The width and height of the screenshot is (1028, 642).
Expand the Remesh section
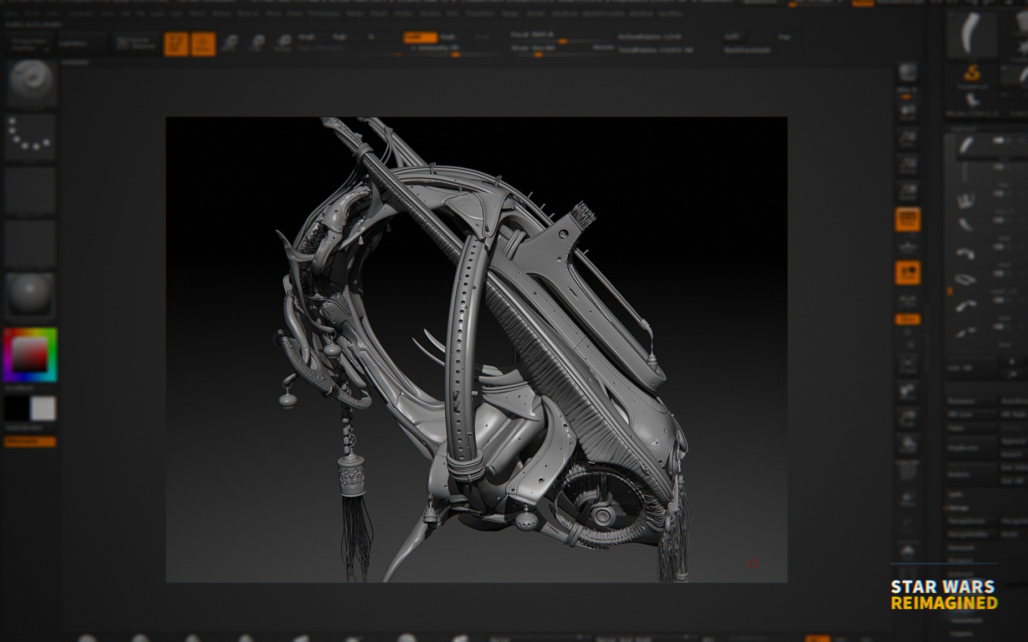click(962, 547)
